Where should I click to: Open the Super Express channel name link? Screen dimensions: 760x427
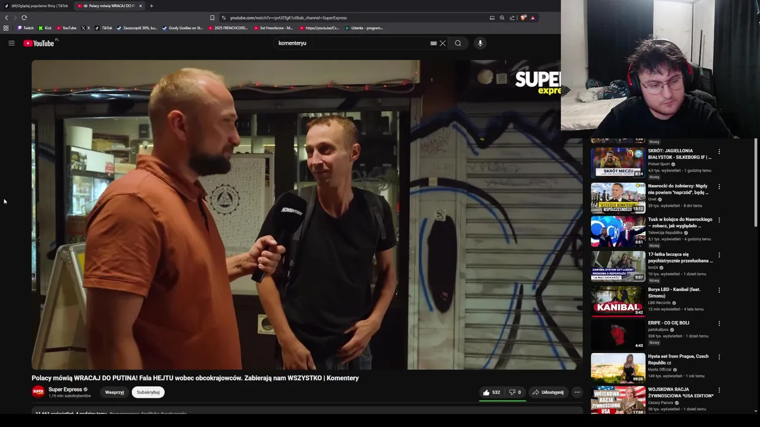pos(65,390)
